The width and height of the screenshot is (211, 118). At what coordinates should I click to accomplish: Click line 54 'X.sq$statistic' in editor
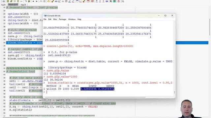click(20, 110)
